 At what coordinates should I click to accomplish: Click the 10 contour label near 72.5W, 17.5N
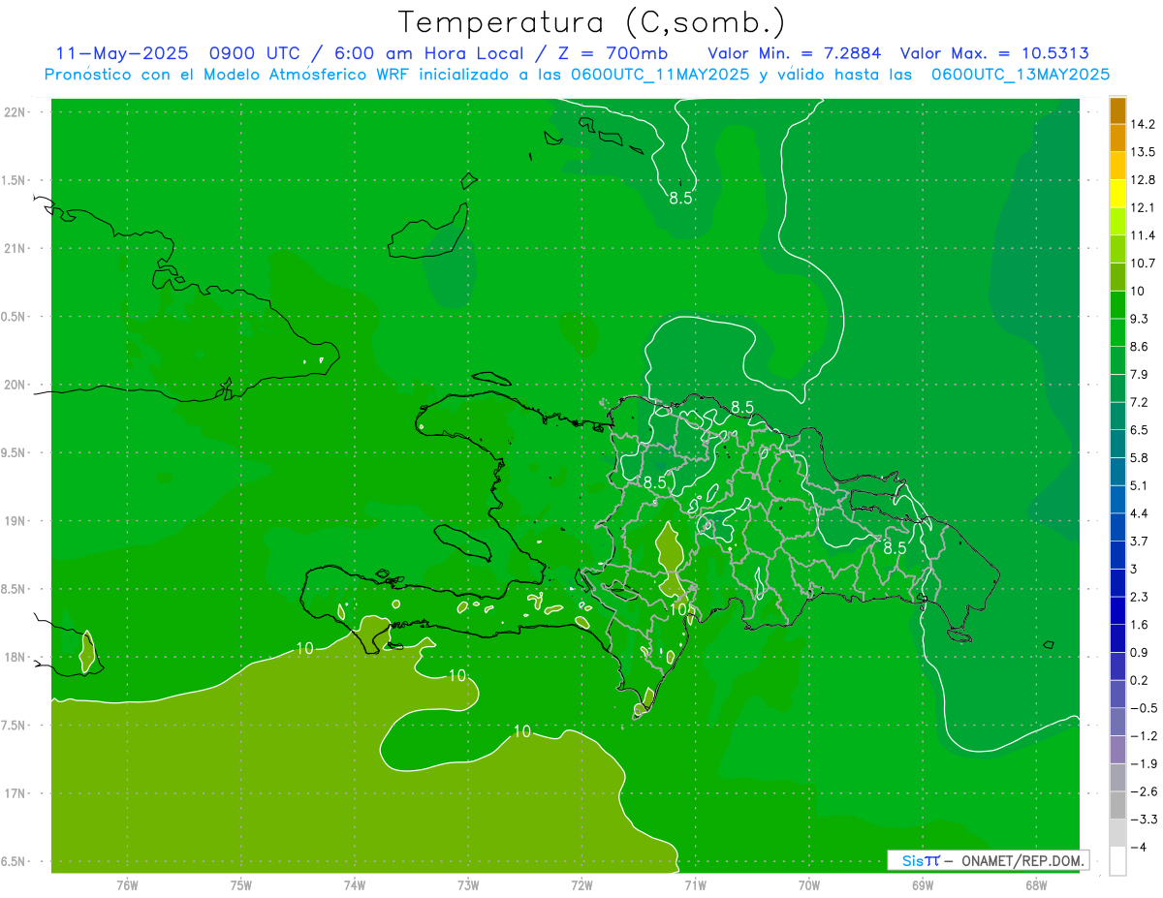[x=521, y=731]
